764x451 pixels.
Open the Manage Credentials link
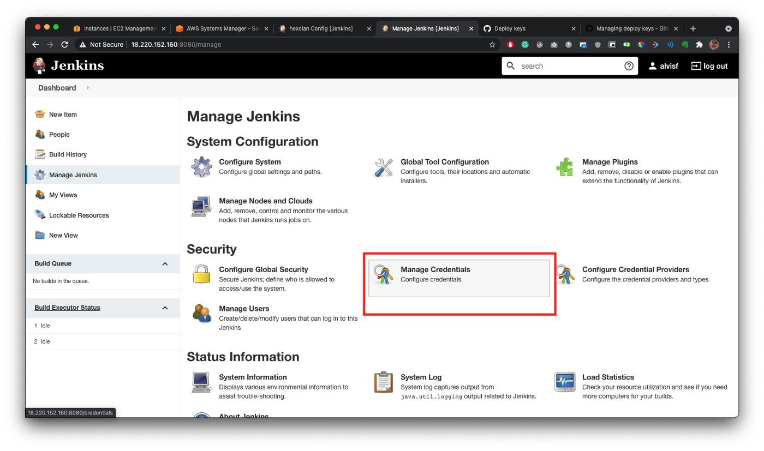[x=435, y=269]
